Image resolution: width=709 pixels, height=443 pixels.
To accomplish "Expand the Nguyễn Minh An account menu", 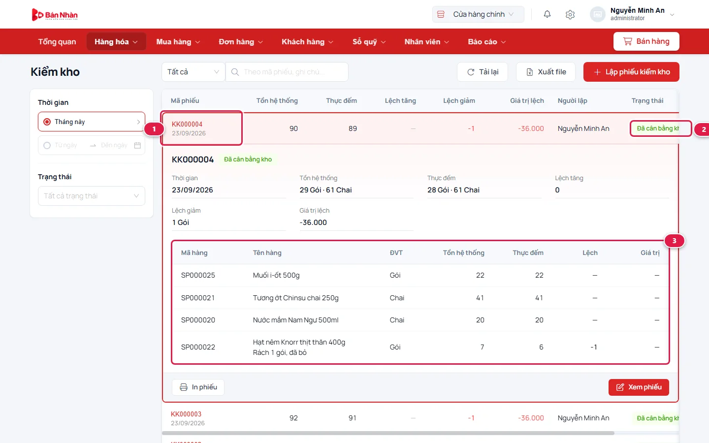I will pyautogui.click(x=633, y=14).
